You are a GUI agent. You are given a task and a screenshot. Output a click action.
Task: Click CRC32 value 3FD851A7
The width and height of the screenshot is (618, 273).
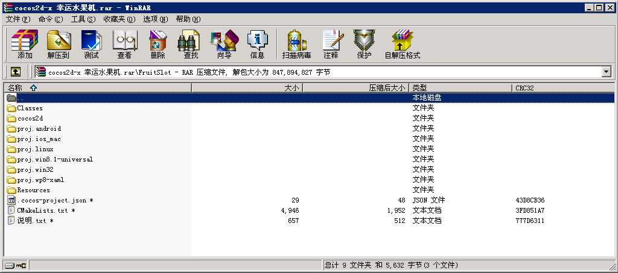click(x=530, y=210)
